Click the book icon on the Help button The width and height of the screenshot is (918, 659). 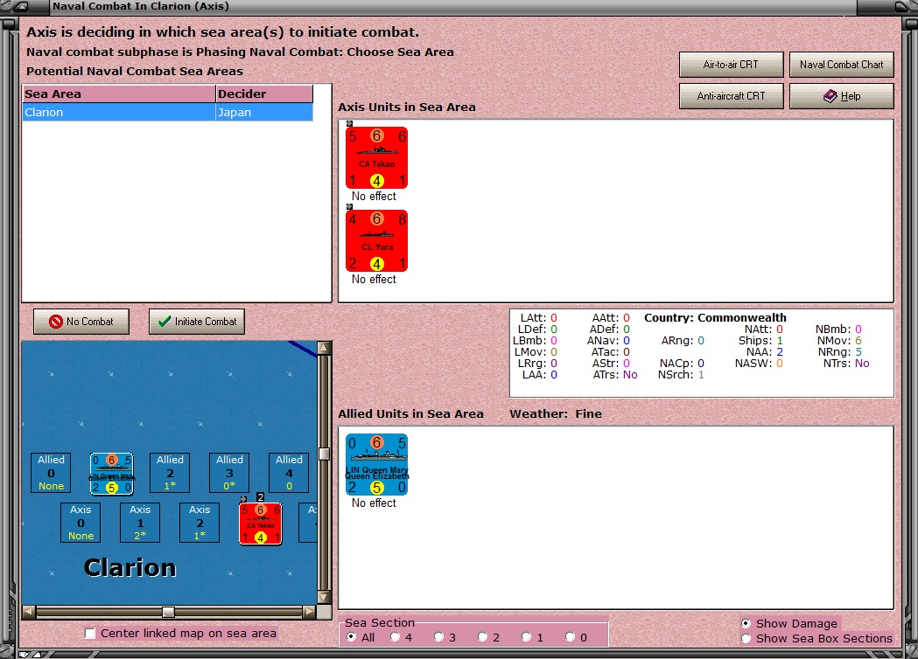[830, 96]
